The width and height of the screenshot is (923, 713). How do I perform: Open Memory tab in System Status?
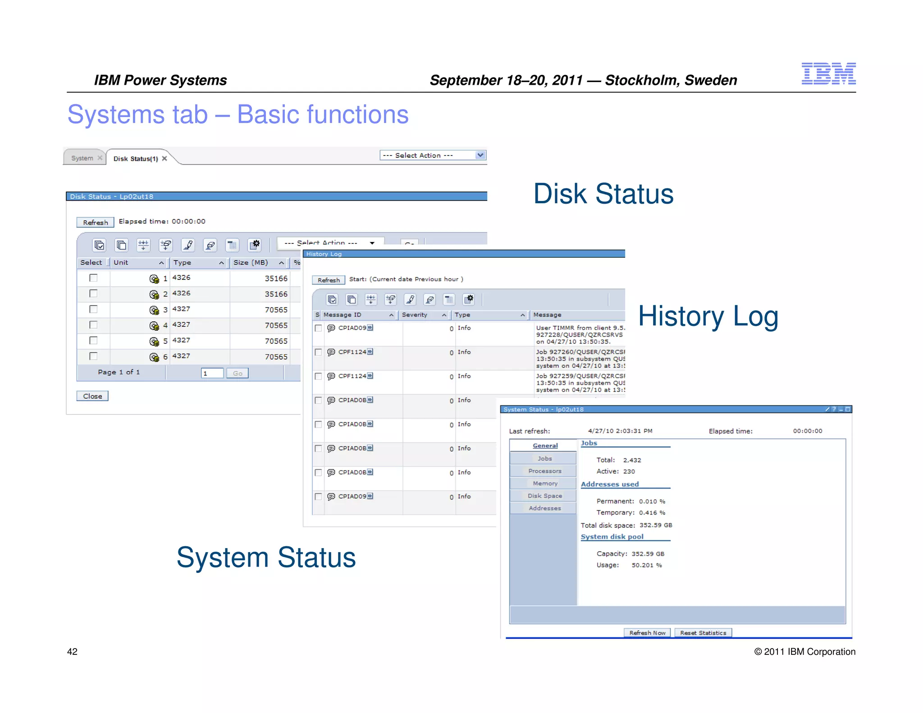pyautogui.click(x=545, y=484)
